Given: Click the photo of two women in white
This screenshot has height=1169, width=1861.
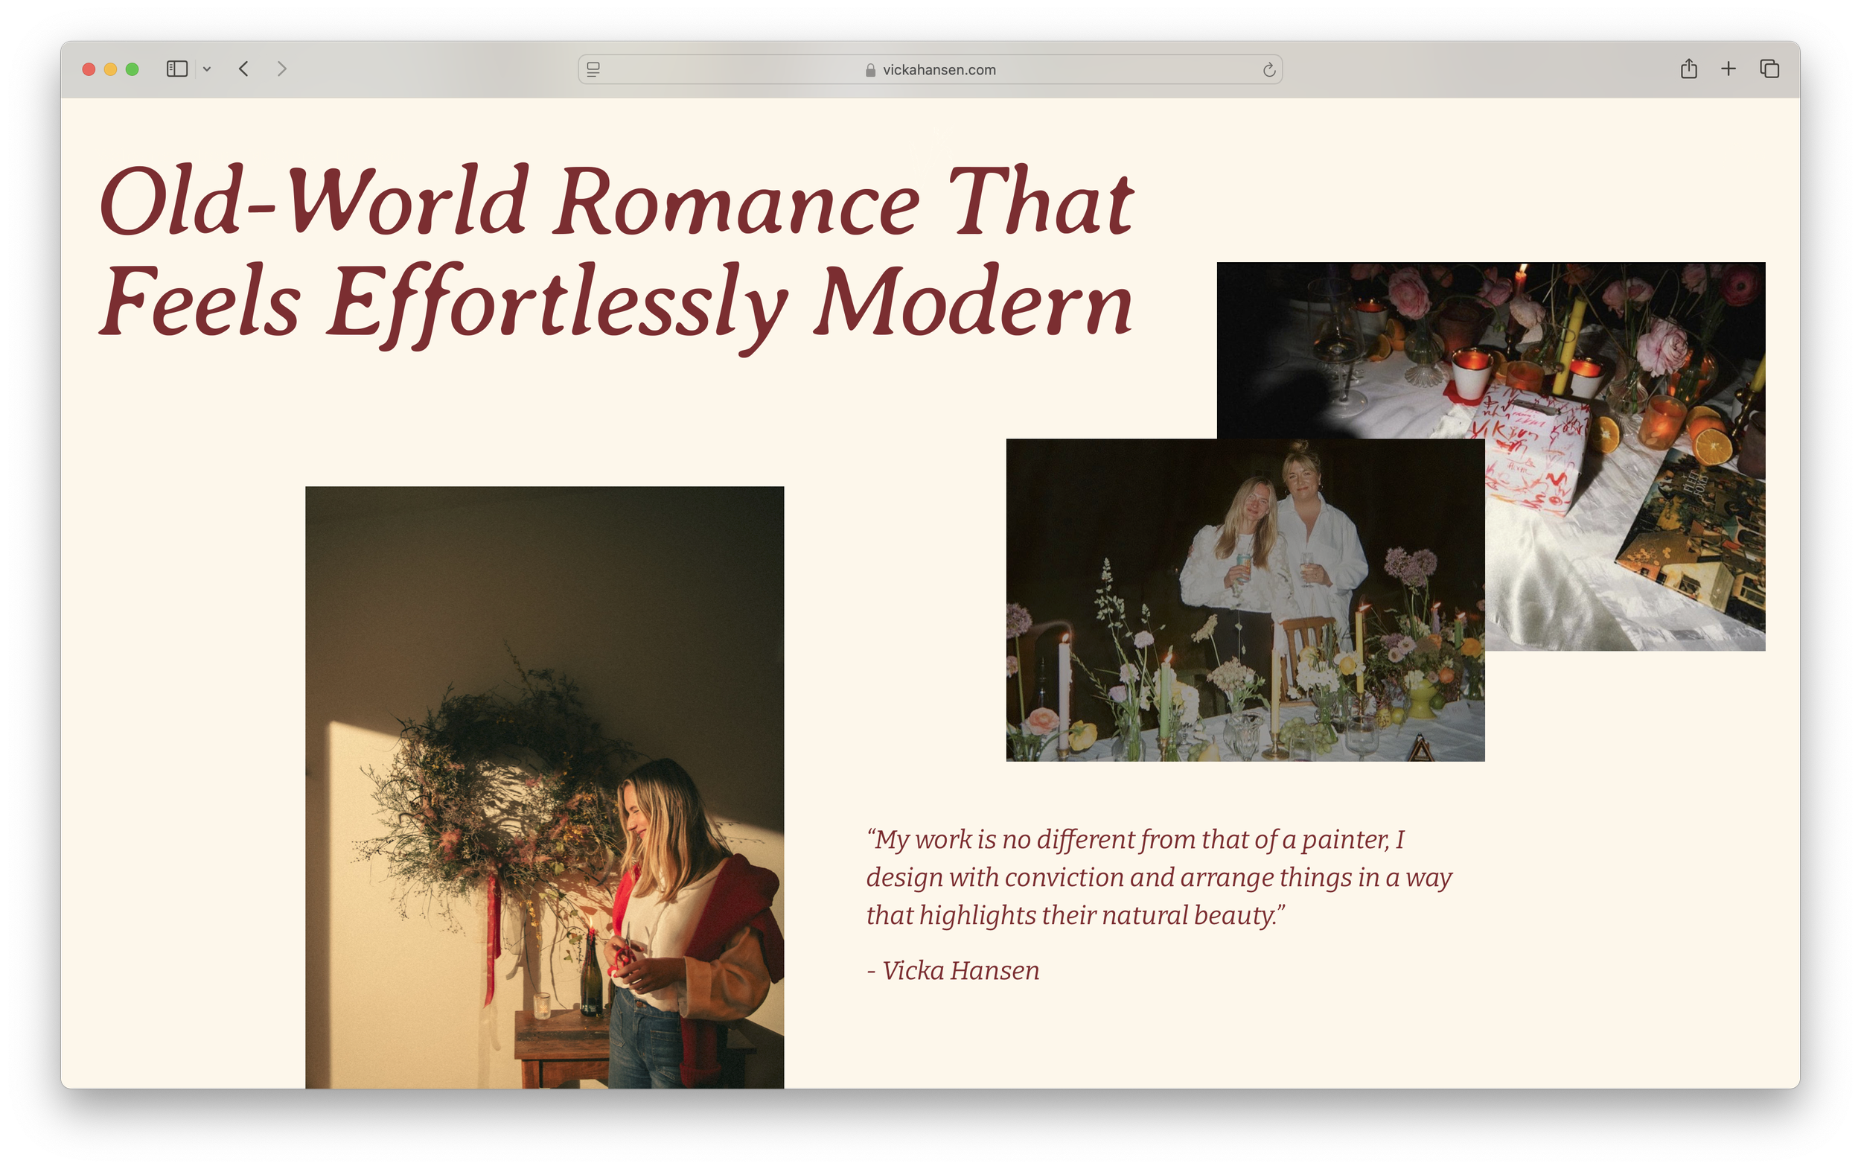Looking at the screenshot, I should [x=1245, y=599].
